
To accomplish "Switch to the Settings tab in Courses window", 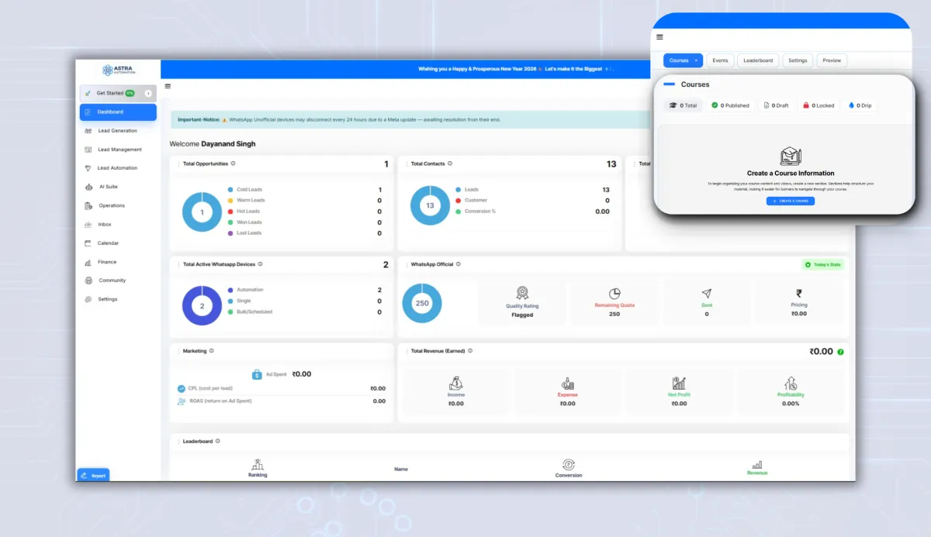I will click(798, 60).
